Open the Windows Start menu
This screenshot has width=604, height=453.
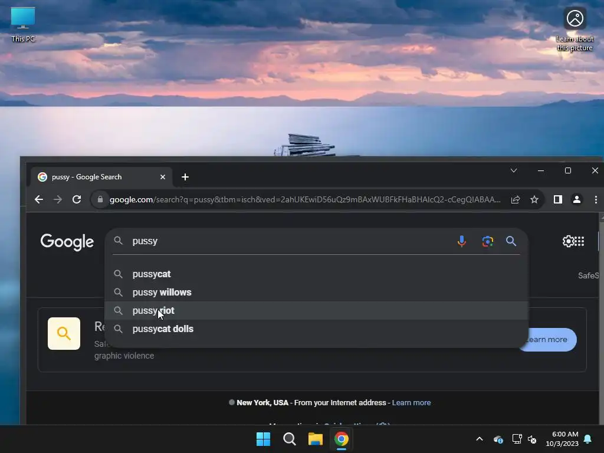point(264,439)
